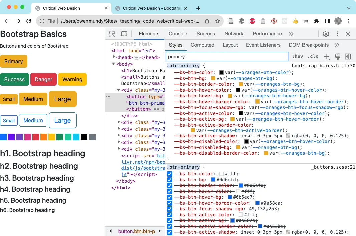Open the Computed styles tab

pos(202,45)
